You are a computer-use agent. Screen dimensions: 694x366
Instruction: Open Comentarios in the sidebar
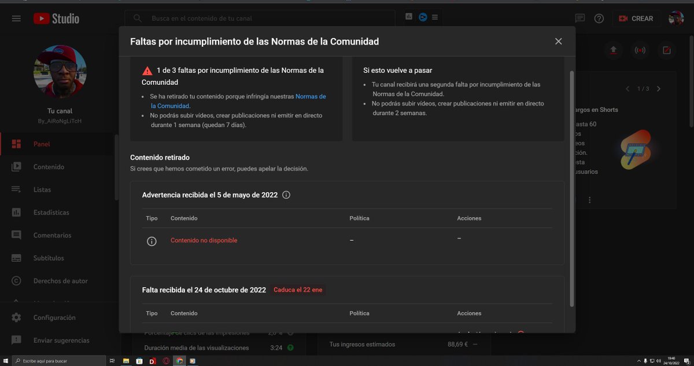pyautogui.click(x=58, y=235)
